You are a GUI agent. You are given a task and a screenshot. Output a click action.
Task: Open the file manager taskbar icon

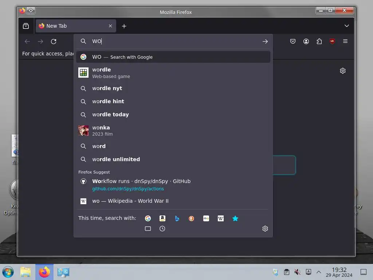coord(25,272)
